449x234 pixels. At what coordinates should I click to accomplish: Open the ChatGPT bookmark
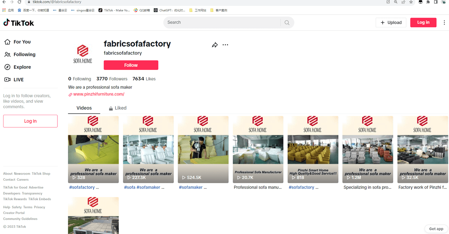pyautogui.click(x=169, y=10)
